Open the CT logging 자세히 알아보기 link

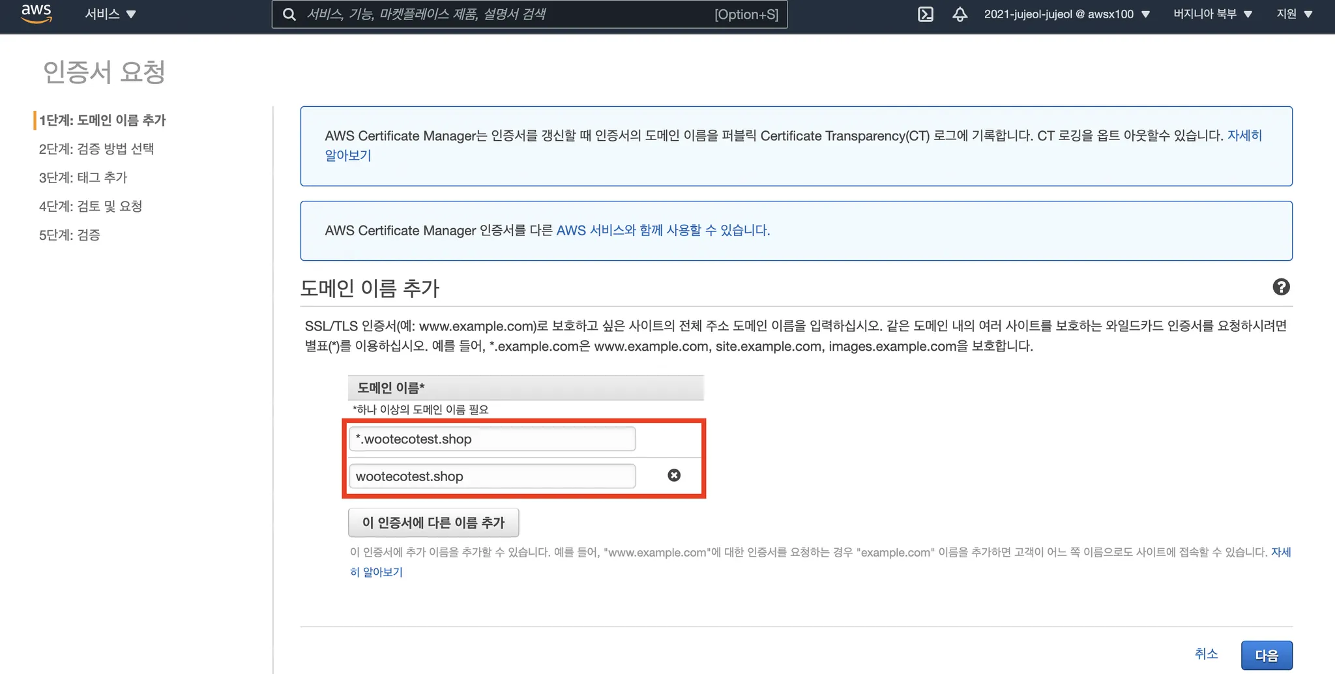point(1244,136)
